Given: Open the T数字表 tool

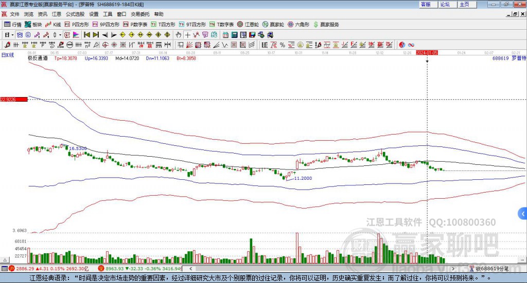Looking at the screenshot, I should [221, 25].
